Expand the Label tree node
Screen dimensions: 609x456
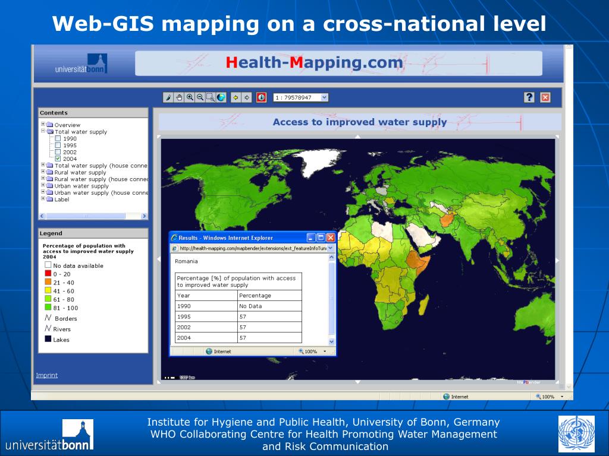[43, 198]
